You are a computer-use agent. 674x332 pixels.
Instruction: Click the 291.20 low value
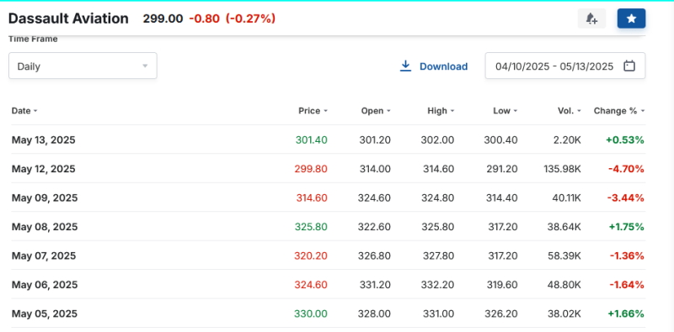click(501, 169)
